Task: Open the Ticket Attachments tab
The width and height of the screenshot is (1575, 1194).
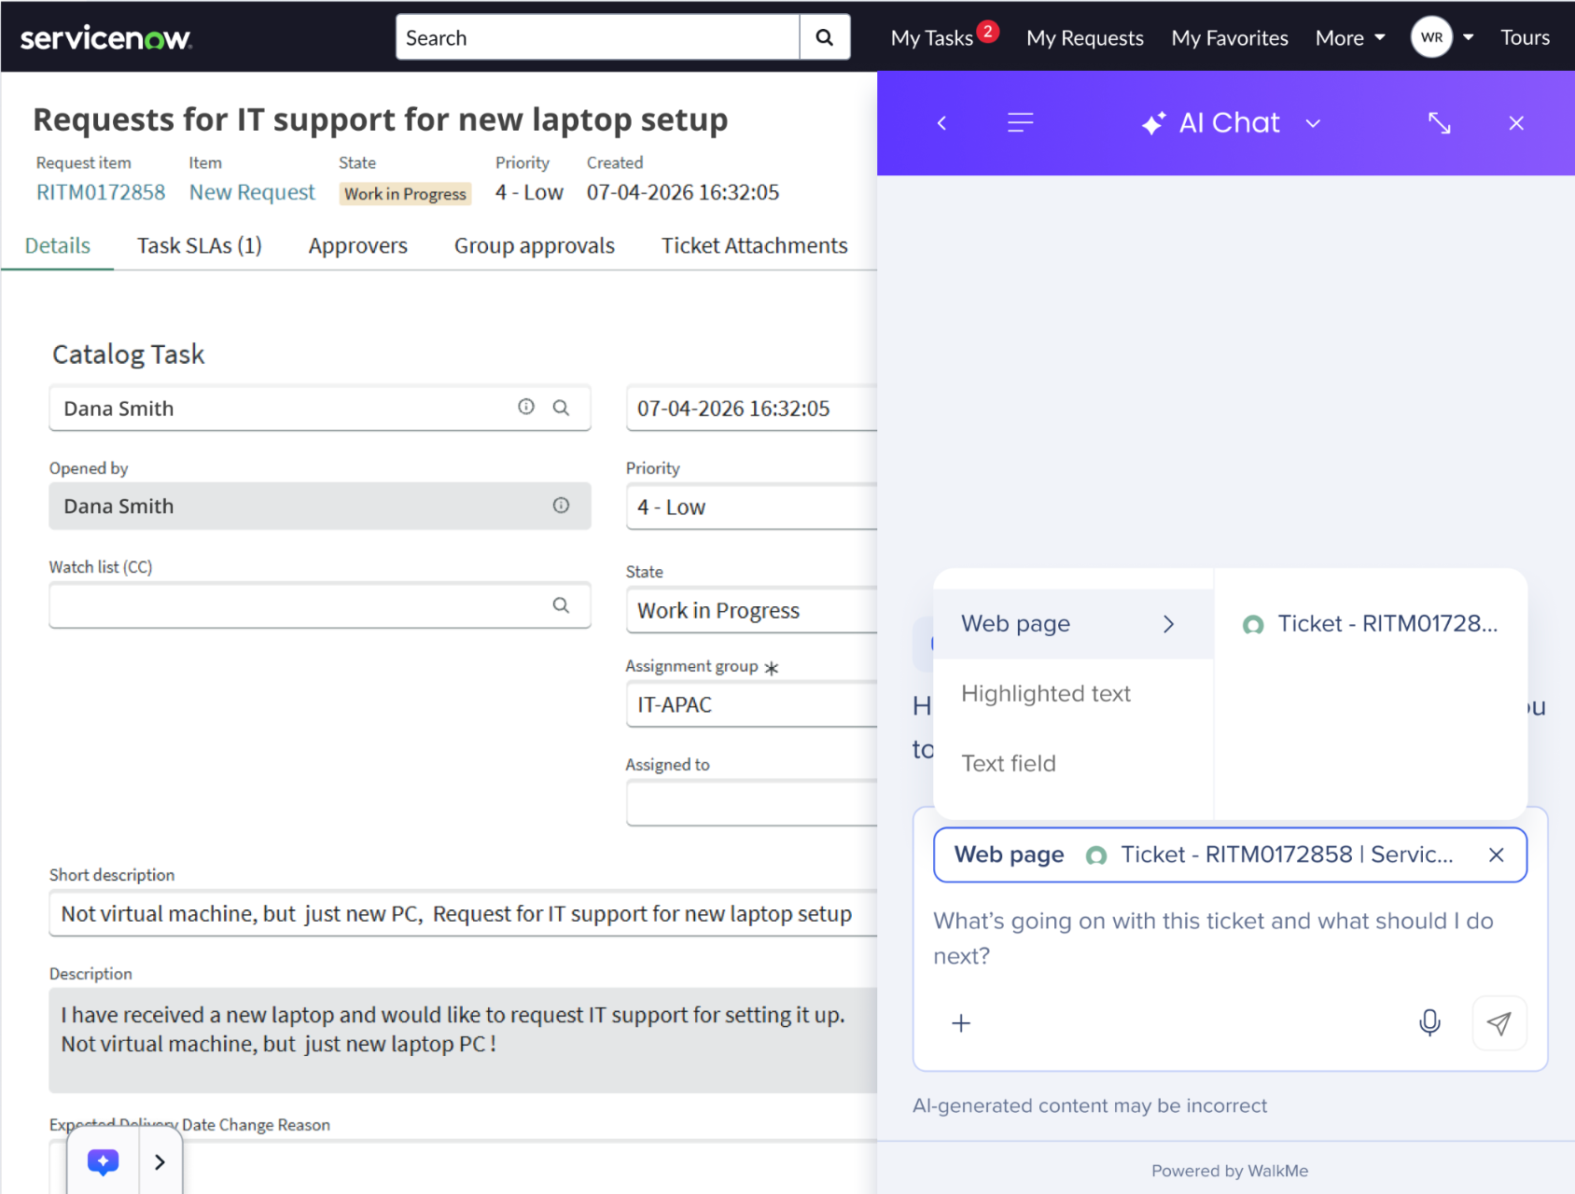Action: [754, 245]
